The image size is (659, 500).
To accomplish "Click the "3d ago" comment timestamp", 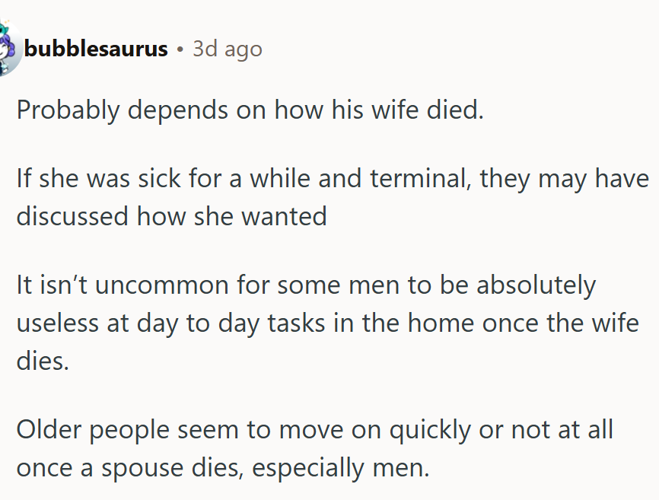I will [x=227, y=49].
